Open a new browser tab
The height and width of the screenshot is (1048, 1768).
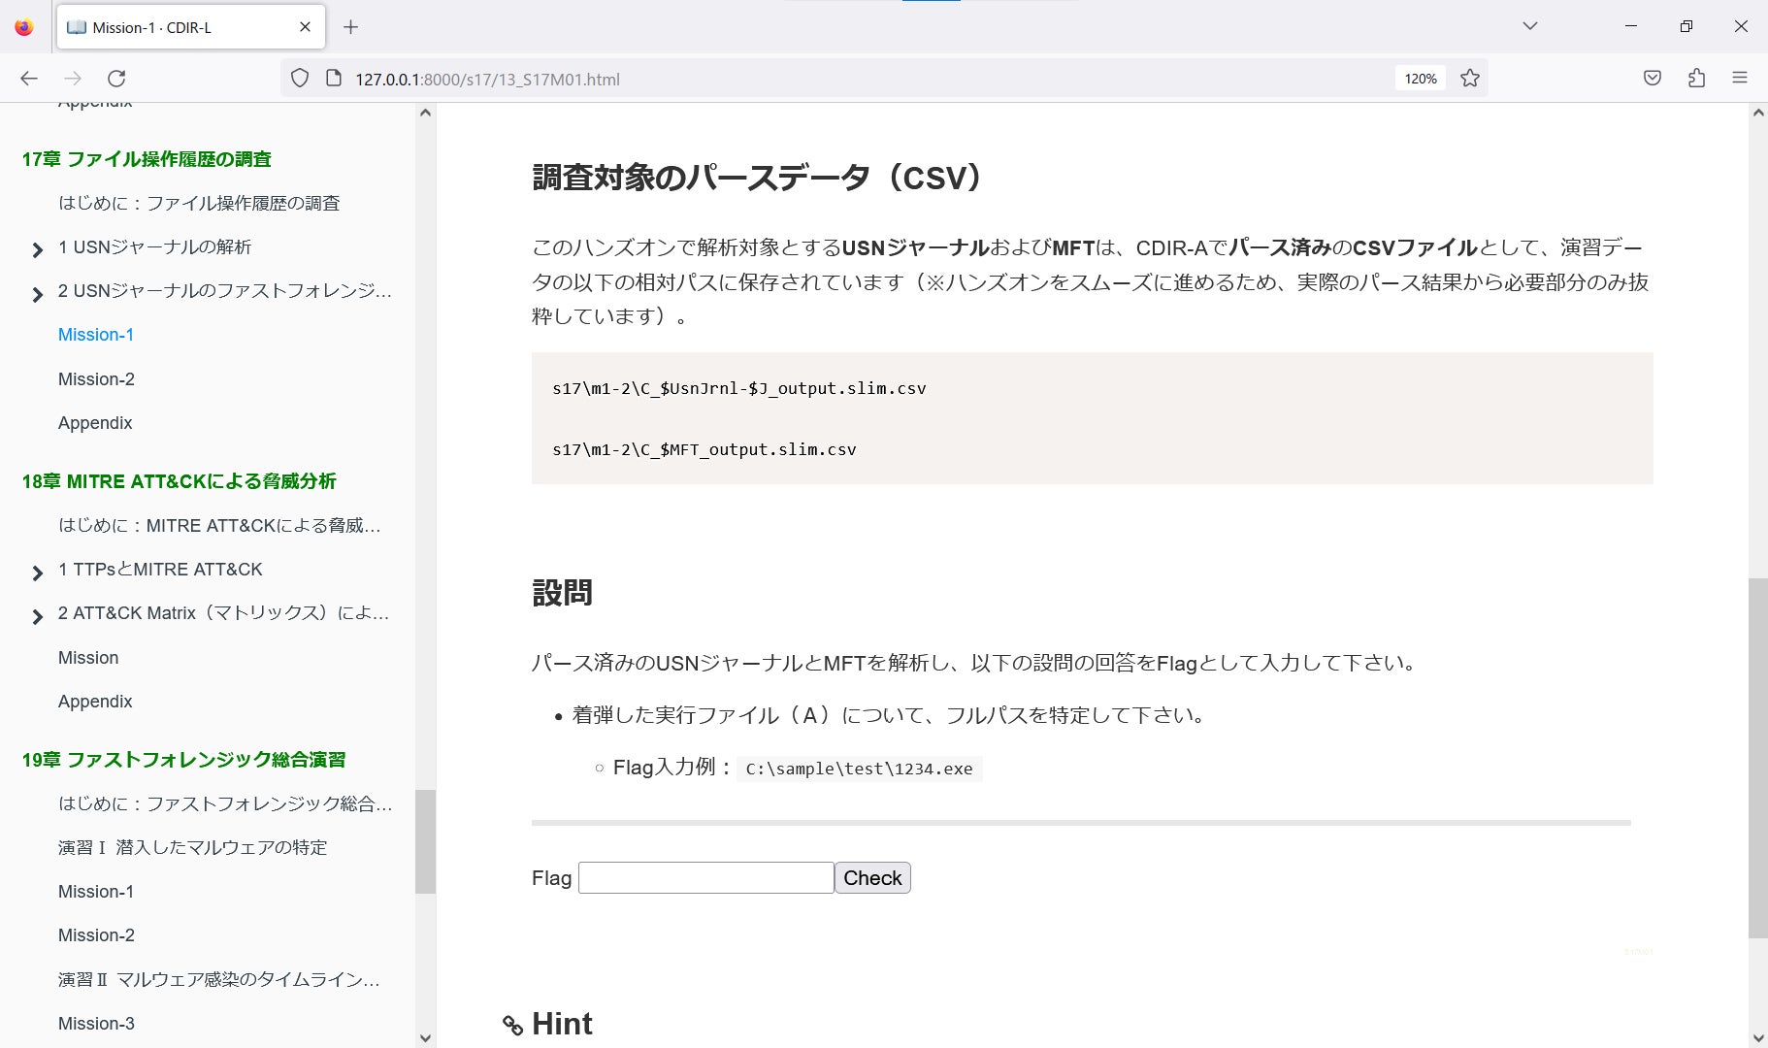[351, 27]
